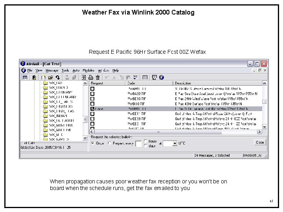
Task: Uncheck the selected 96Hr Surface Fcst checkbox
Action: pyautogui.click(x=92, y=109)
